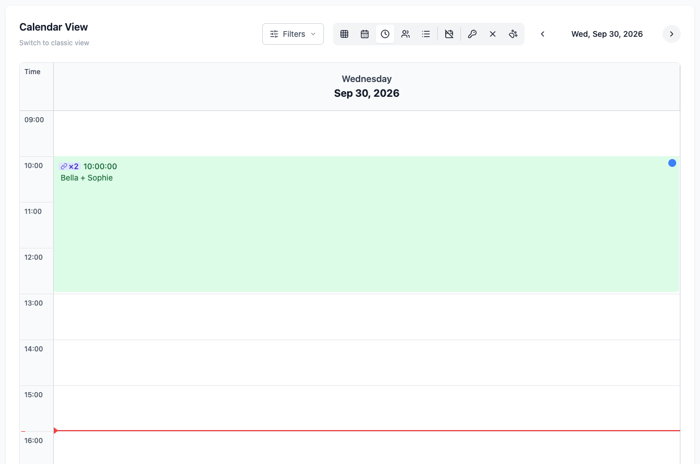Click the Calendar View heading

click(54, 27)
